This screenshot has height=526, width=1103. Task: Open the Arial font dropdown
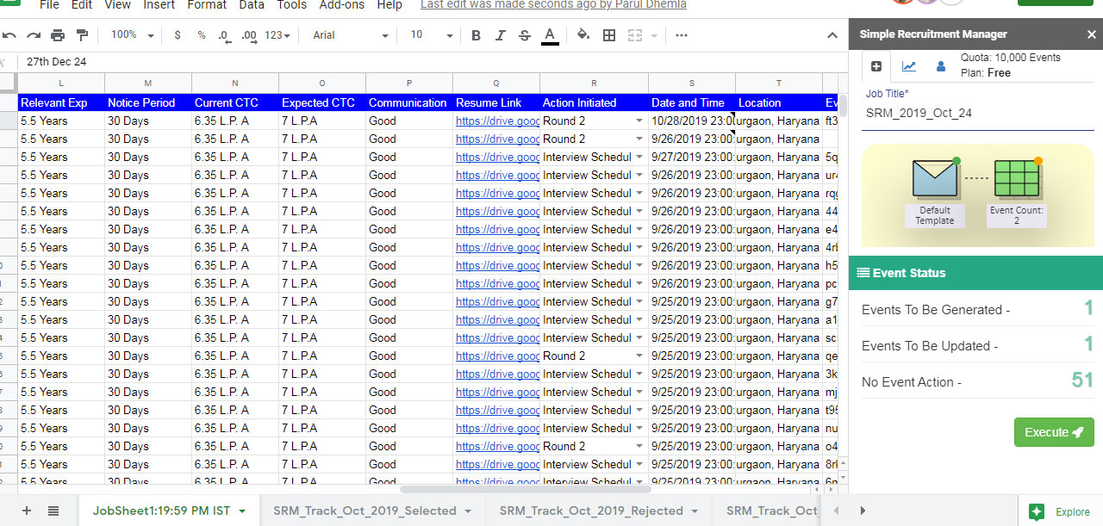[x=351, y=35]
